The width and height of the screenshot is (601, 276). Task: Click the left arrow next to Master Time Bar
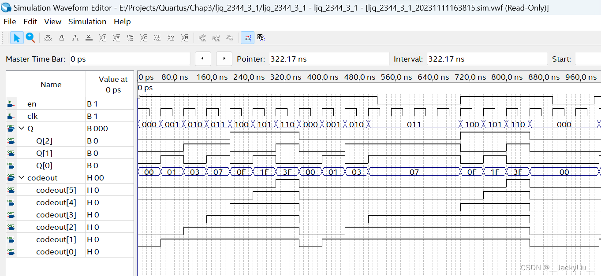203,58
